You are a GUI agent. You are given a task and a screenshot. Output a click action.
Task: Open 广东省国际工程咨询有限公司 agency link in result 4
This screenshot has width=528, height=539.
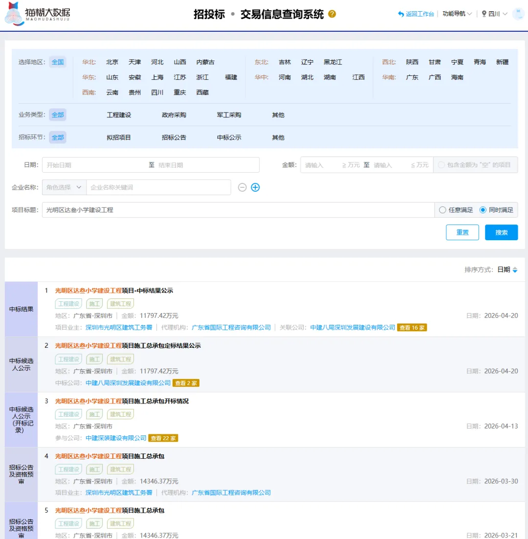point(231,493)
